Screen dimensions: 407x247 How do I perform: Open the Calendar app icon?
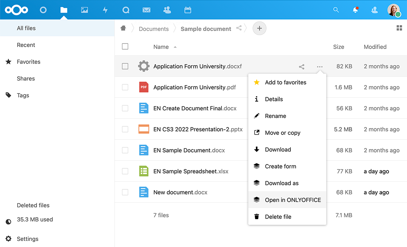pyautogui.click(x=187, y=10)
